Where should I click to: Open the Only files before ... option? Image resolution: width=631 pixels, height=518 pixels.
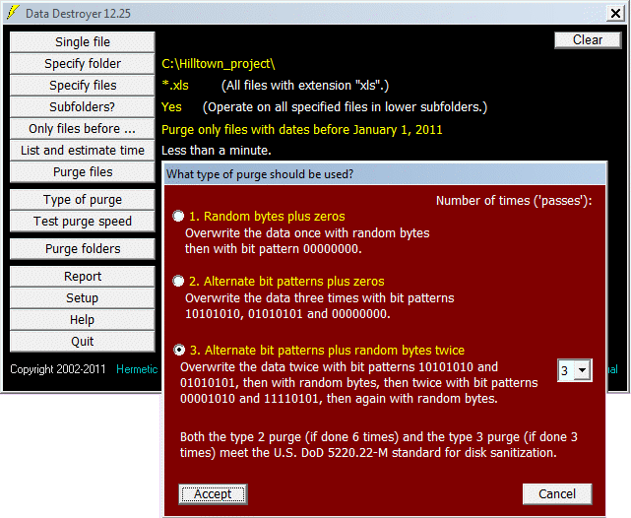pyautogui.click(x=82, y=129)
